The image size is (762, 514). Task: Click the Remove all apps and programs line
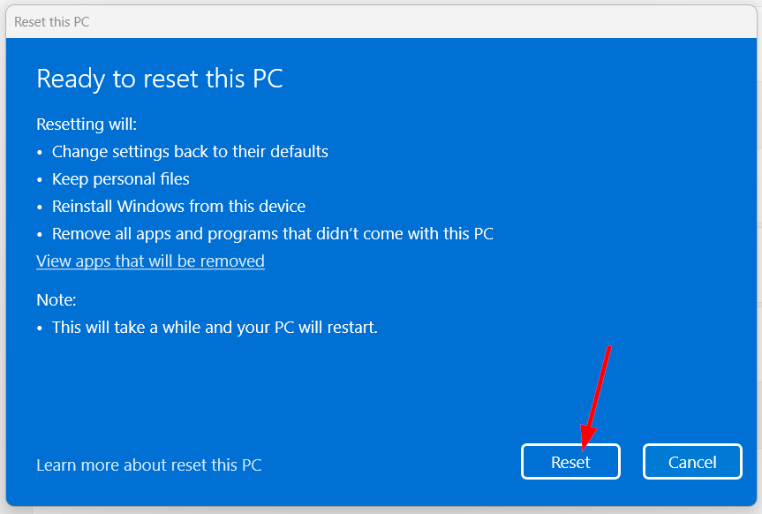273,234
